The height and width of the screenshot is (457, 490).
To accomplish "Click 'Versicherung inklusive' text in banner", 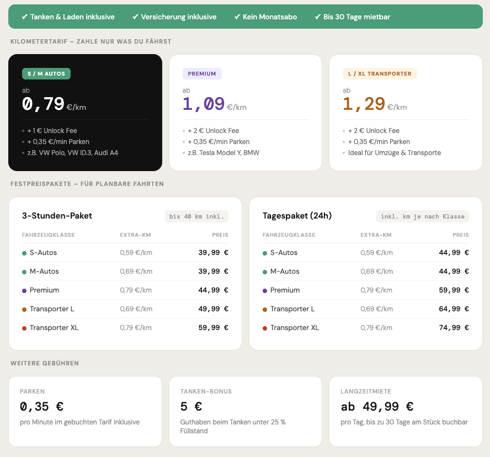I will pyautogui.click(x=179, y=17).
